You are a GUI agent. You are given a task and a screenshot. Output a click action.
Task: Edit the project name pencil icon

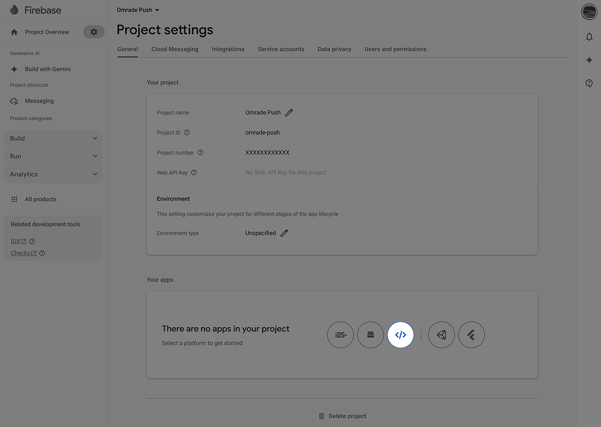pos(289,113)
